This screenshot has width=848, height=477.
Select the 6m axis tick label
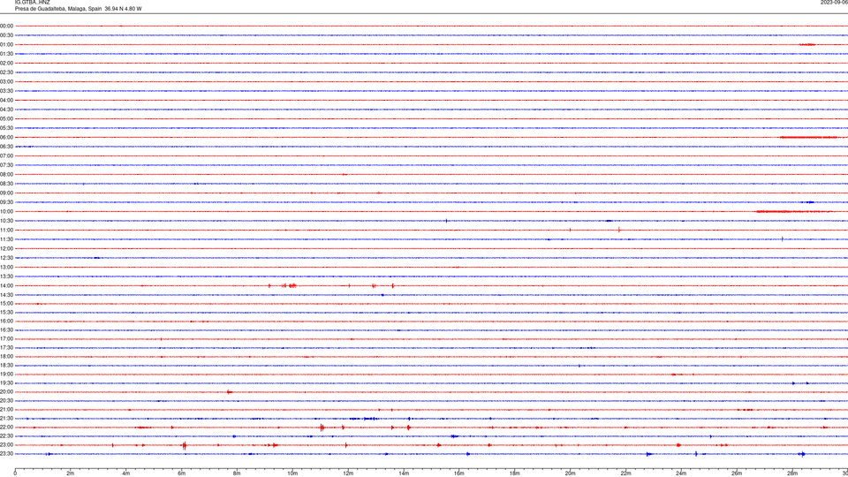point(181,473)
